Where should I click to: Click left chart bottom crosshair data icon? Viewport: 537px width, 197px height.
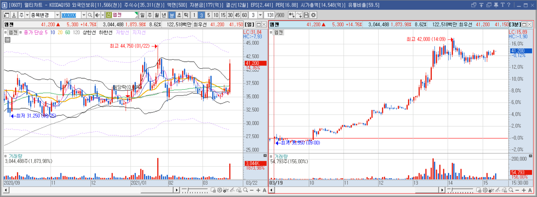pyautogui.click(x=213, y=190)
